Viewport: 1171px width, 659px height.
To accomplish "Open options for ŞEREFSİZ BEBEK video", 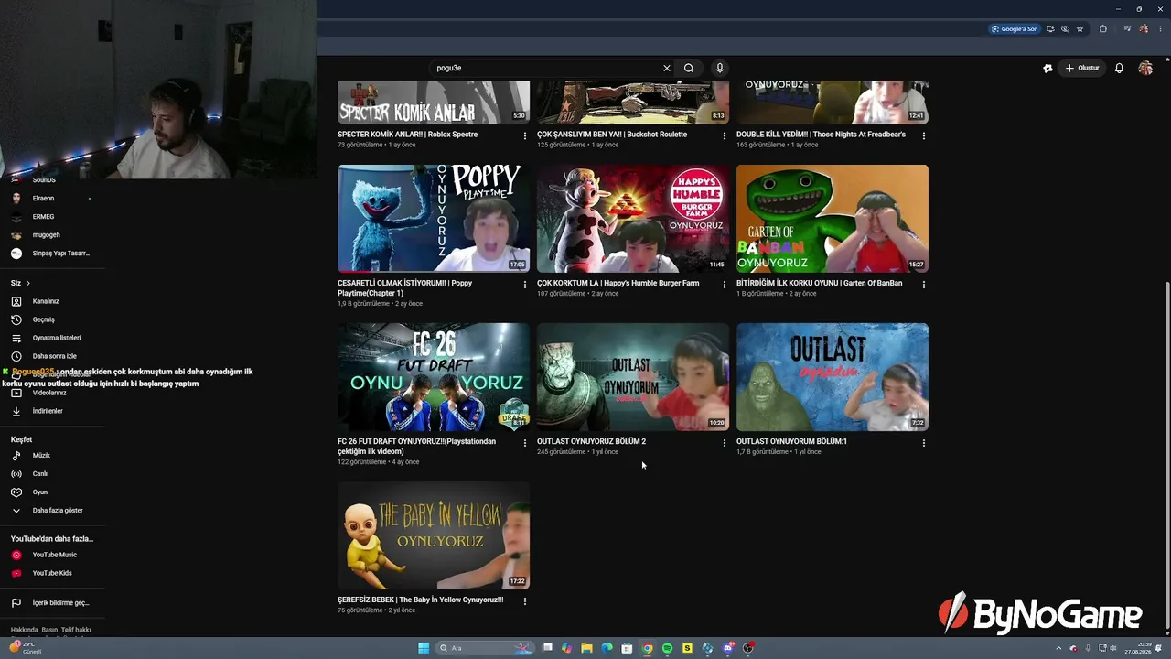I will pyautogui.click(x=525, y=601).
